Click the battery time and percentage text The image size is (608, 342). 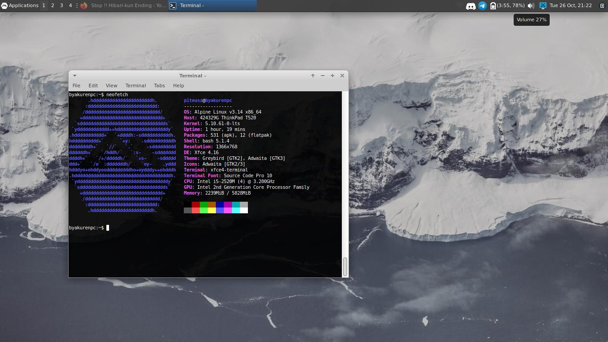pos(511,5)
